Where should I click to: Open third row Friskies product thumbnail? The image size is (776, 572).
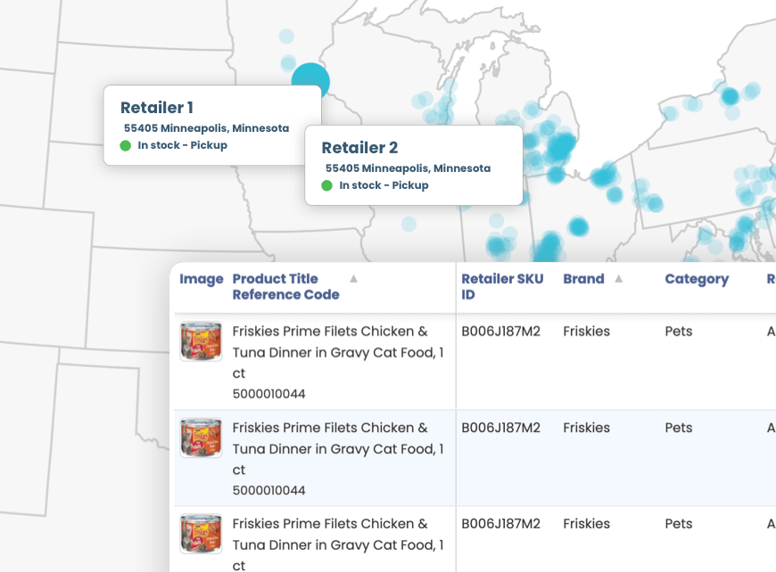click(x=201, y=534)
